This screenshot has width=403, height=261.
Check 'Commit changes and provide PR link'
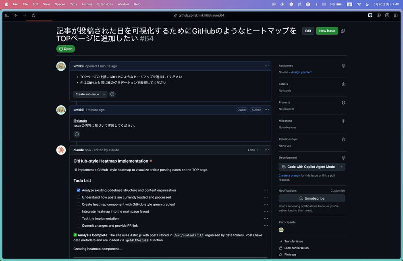click(x=79, y=226)
